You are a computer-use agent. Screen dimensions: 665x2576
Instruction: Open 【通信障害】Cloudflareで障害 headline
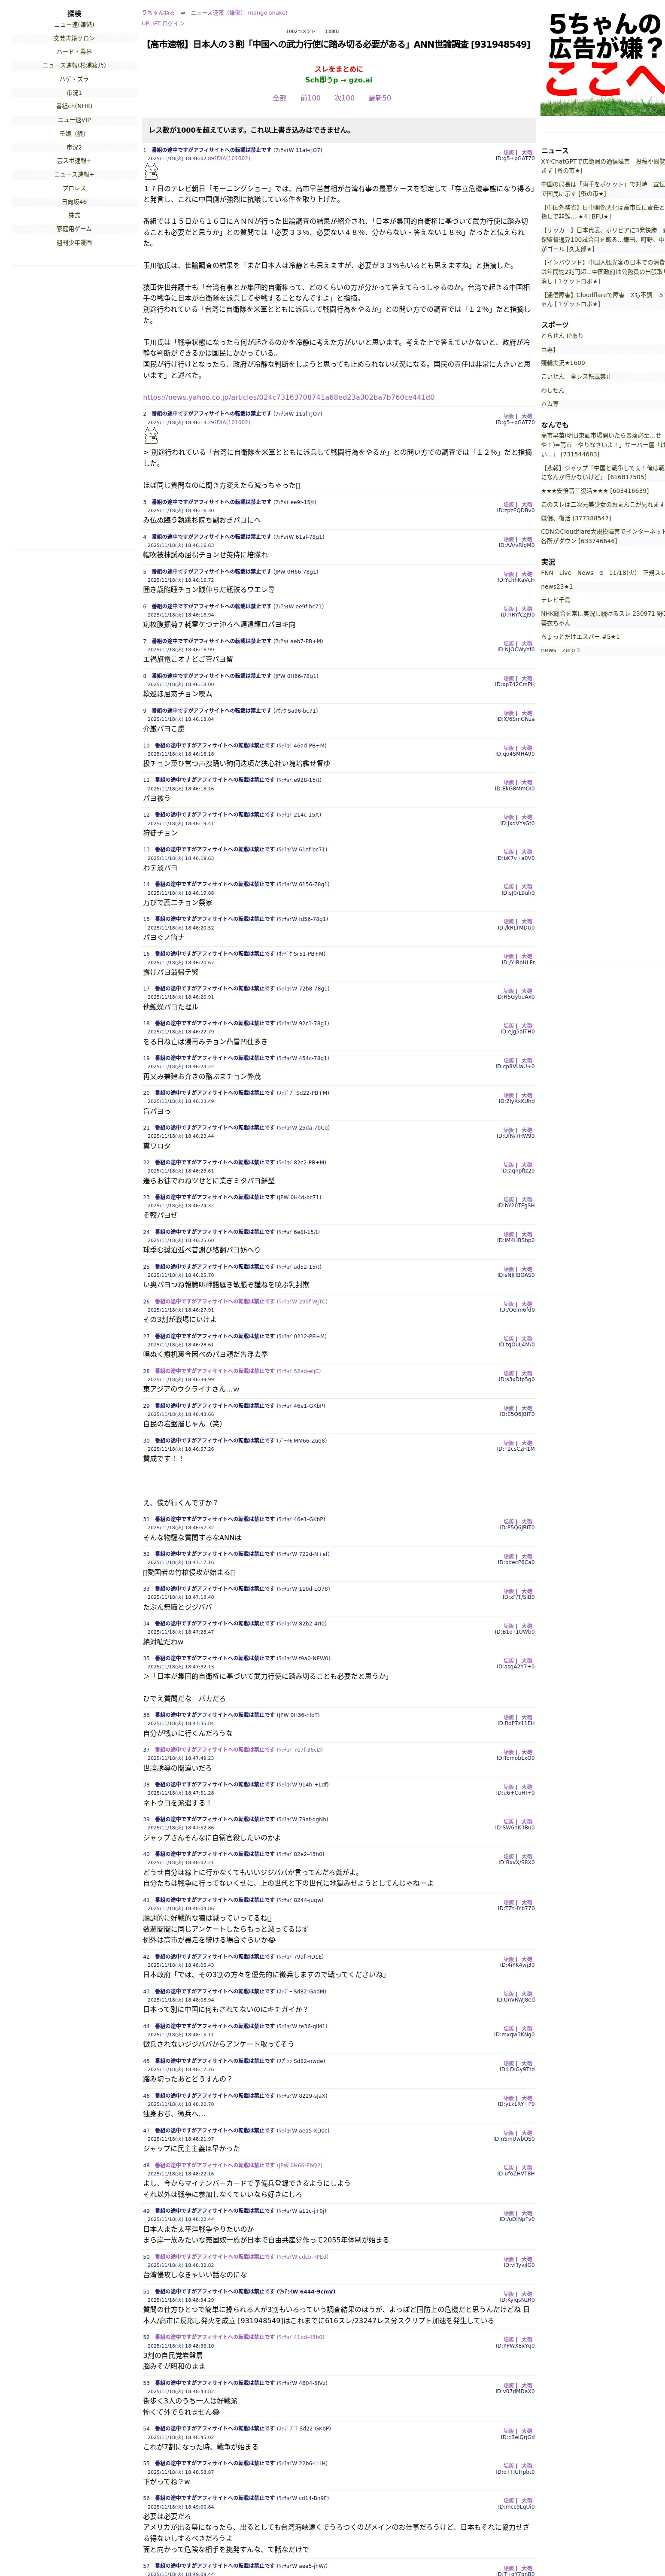click(603, 300)
